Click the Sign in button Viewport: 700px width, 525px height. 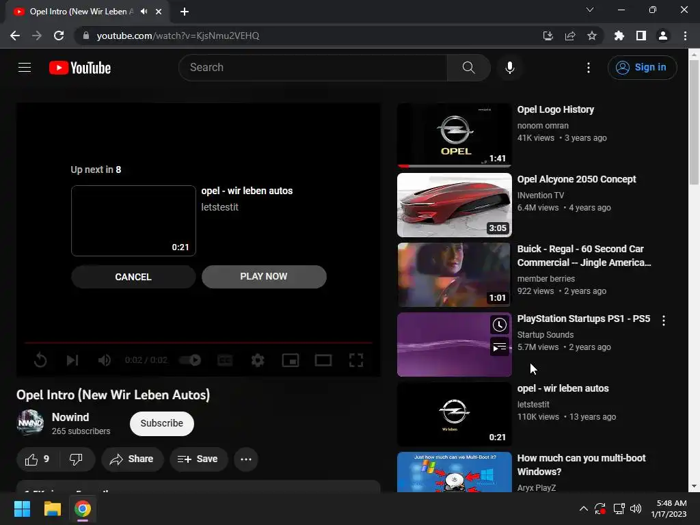(642, 68)
